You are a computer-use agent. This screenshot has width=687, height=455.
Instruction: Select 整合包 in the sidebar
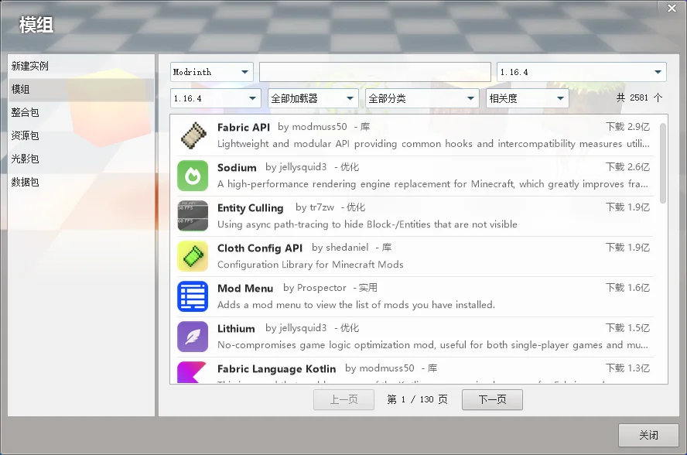[81, 113]
